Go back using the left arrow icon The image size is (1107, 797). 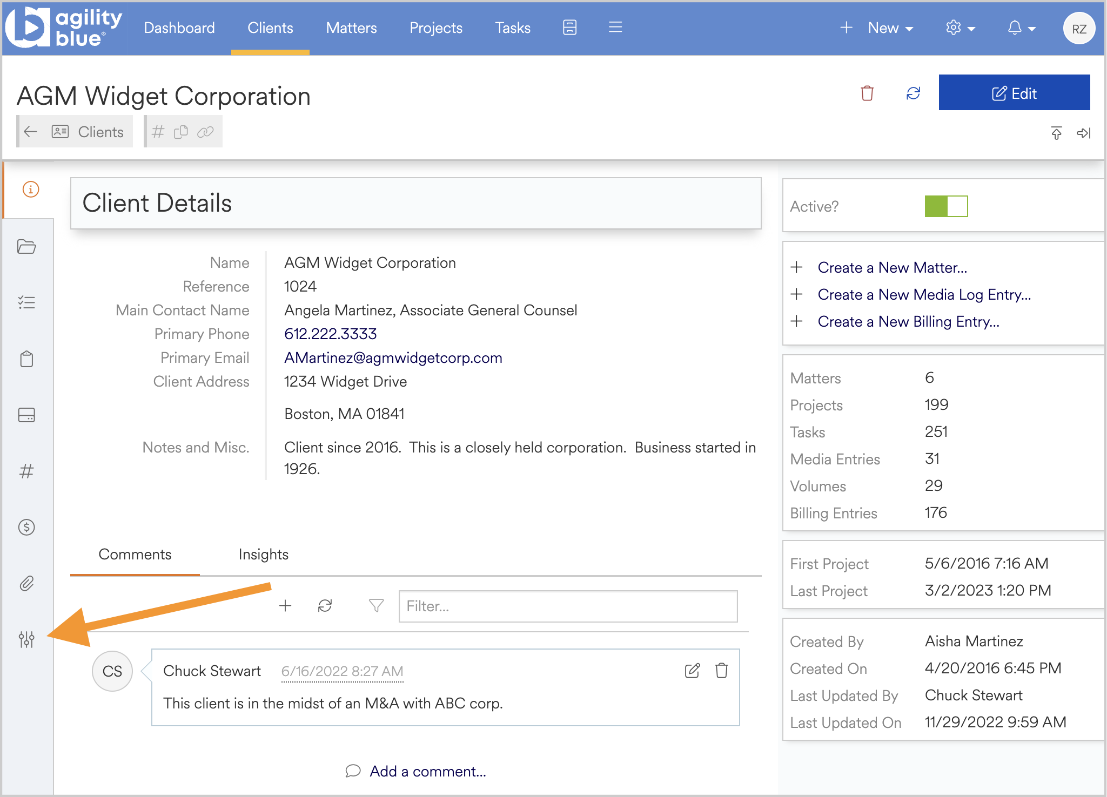pos(31,131)
